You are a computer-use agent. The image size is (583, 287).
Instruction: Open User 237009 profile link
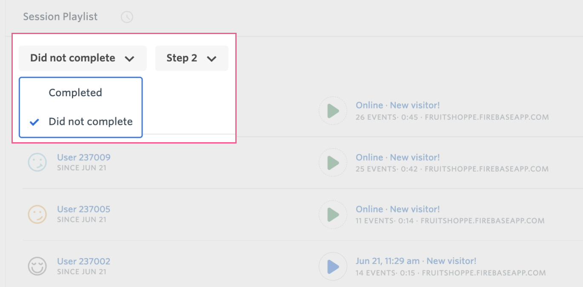[x=84, y=158]
